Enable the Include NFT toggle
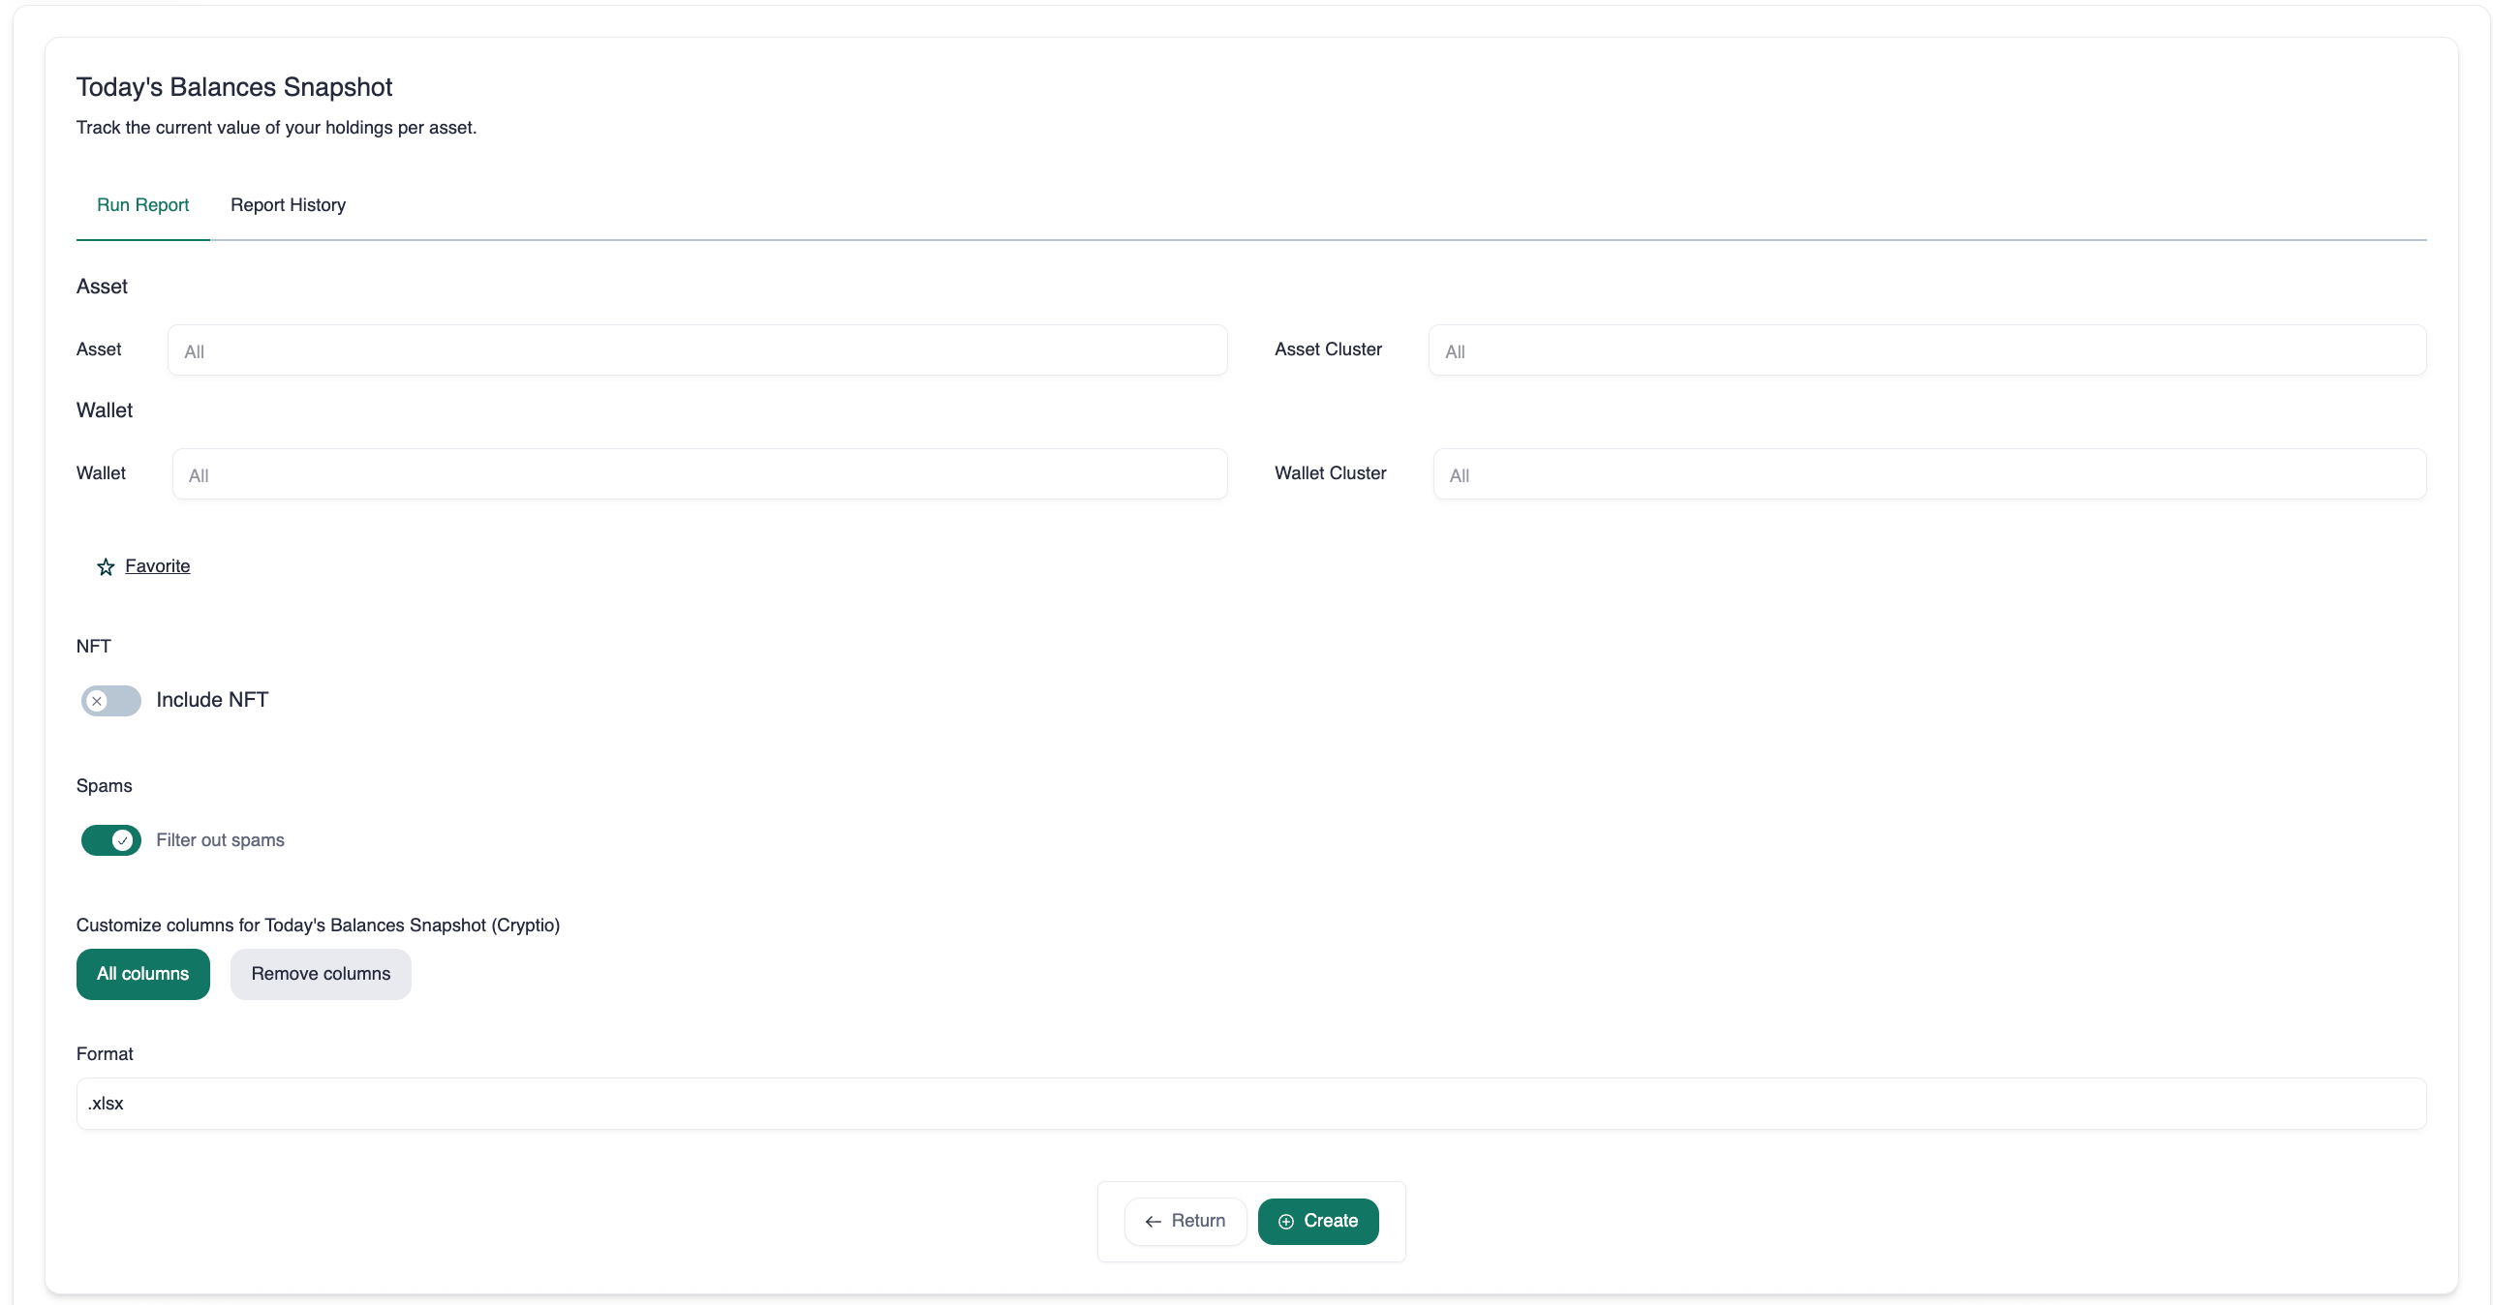Viewport: 2493px width, 1305px height. tap(111, 701)
